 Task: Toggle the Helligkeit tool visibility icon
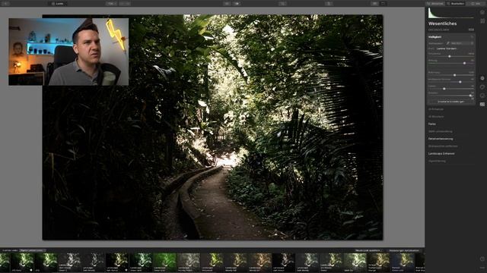pos(472,37)
